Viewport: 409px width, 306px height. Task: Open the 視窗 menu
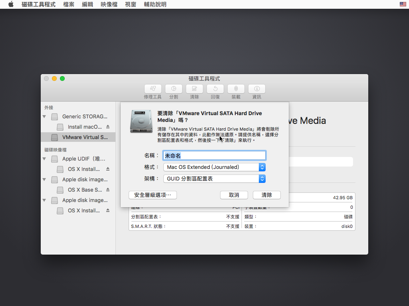(131, 4)
